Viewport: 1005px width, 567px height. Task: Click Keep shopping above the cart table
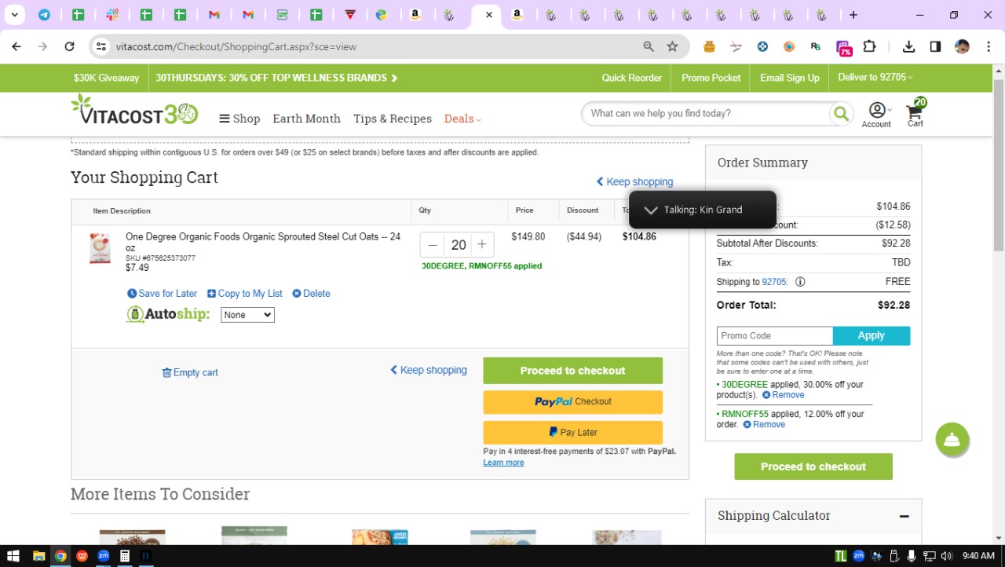click(x=634, y=182)
